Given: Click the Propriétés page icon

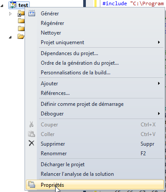Looking at the screenshot, I should pos(32,185).
